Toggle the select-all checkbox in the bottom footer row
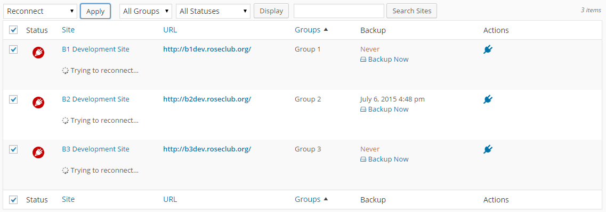Screen dimensions: 606x212 click(x=13, y=200)
